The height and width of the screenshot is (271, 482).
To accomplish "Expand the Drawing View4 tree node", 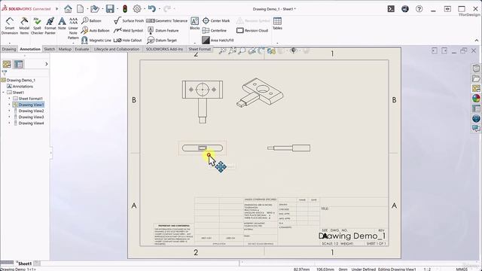I will tap(9, 123).
